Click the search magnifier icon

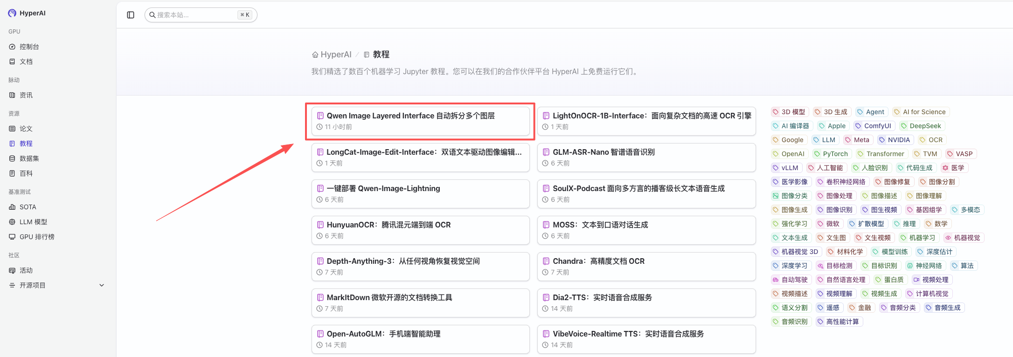click(x=152, y=15)
